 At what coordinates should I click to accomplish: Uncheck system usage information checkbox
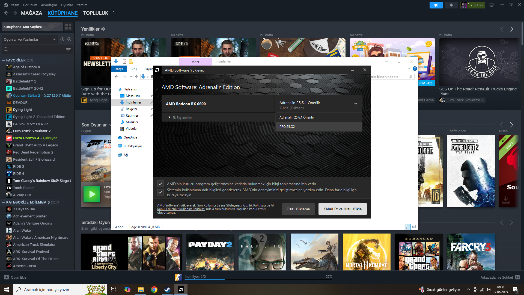click(x=160, y=192)
